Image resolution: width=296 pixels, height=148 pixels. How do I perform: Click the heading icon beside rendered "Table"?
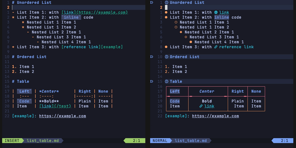coord(167,82)
